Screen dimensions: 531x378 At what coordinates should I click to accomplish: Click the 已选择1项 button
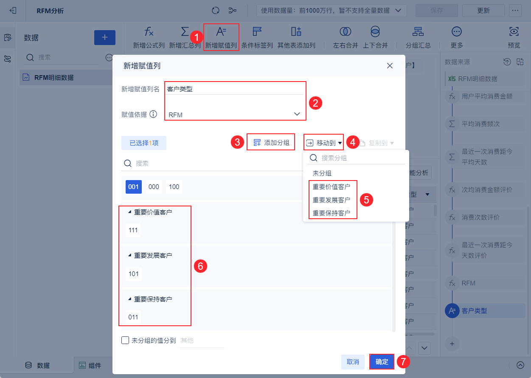pos(144,143)
